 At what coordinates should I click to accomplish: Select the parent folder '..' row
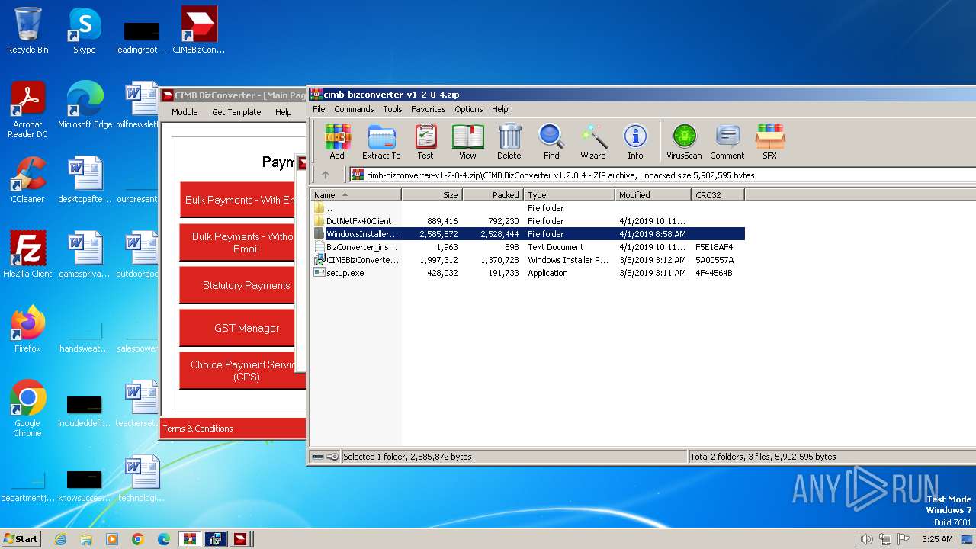pos(528,208)
